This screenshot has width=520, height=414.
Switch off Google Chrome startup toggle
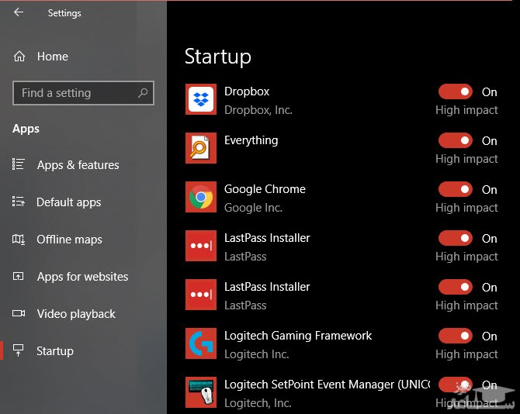coord(455,189)
